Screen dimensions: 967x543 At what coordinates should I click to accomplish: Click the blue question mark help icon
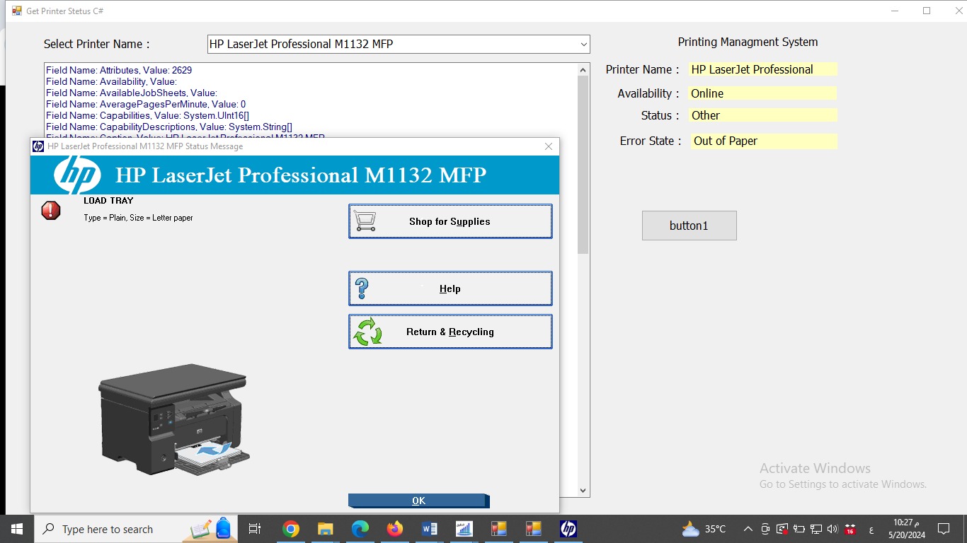(x=362, y=288)
